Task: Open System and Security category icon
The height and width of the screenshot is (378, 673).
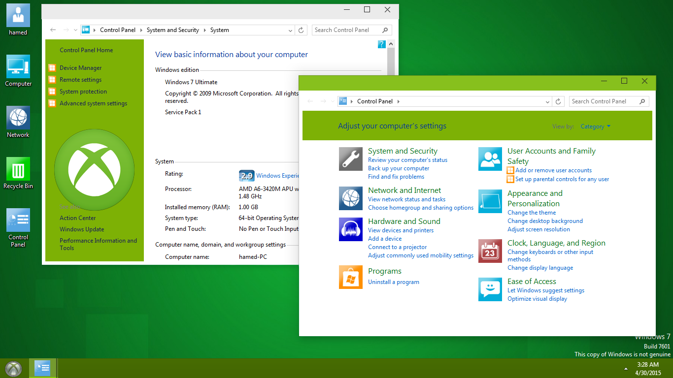Action: pyautogui.click(x=350, y=158)
